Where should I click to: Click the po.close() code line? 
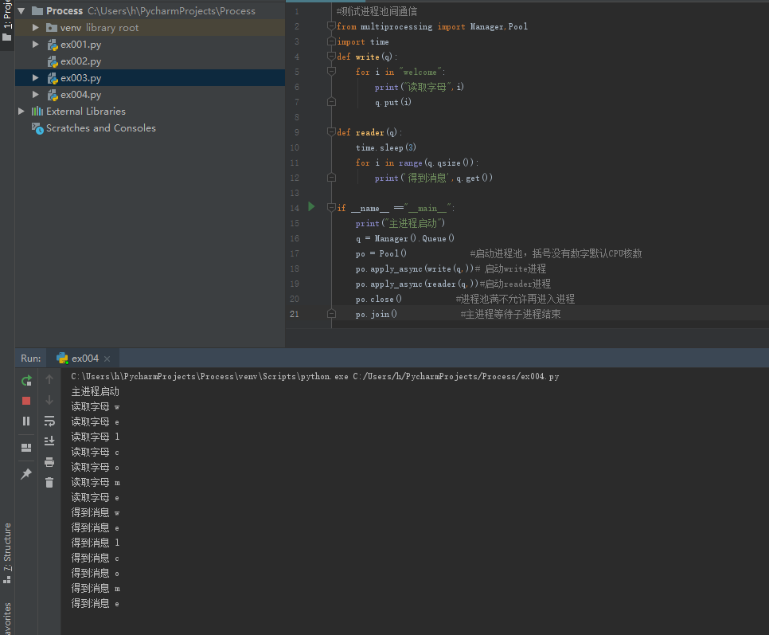click(x=379, y=299)
